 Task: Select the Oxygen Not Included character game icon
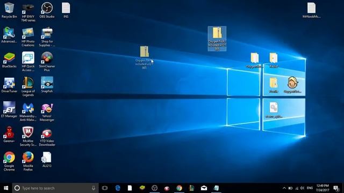click(292, 85)
